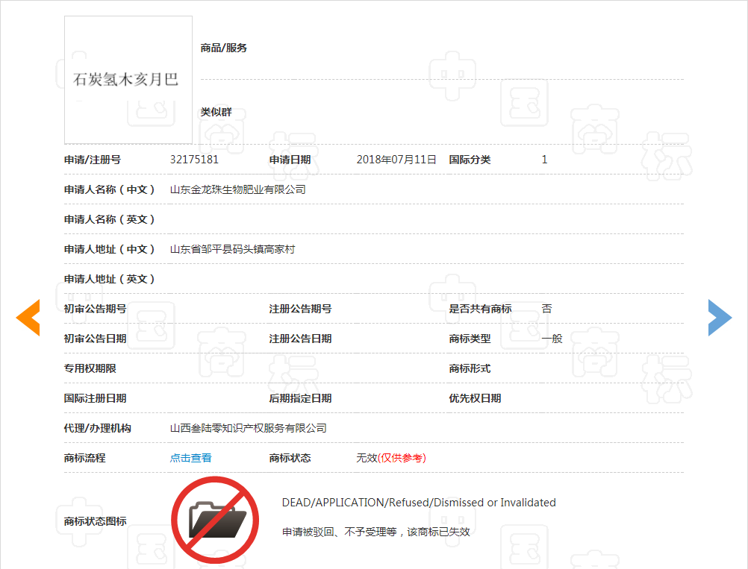Click agency name 山西叁陆零知识产权服务有限公司
This screenshot has width=748, height=569.
click(248, 428)
